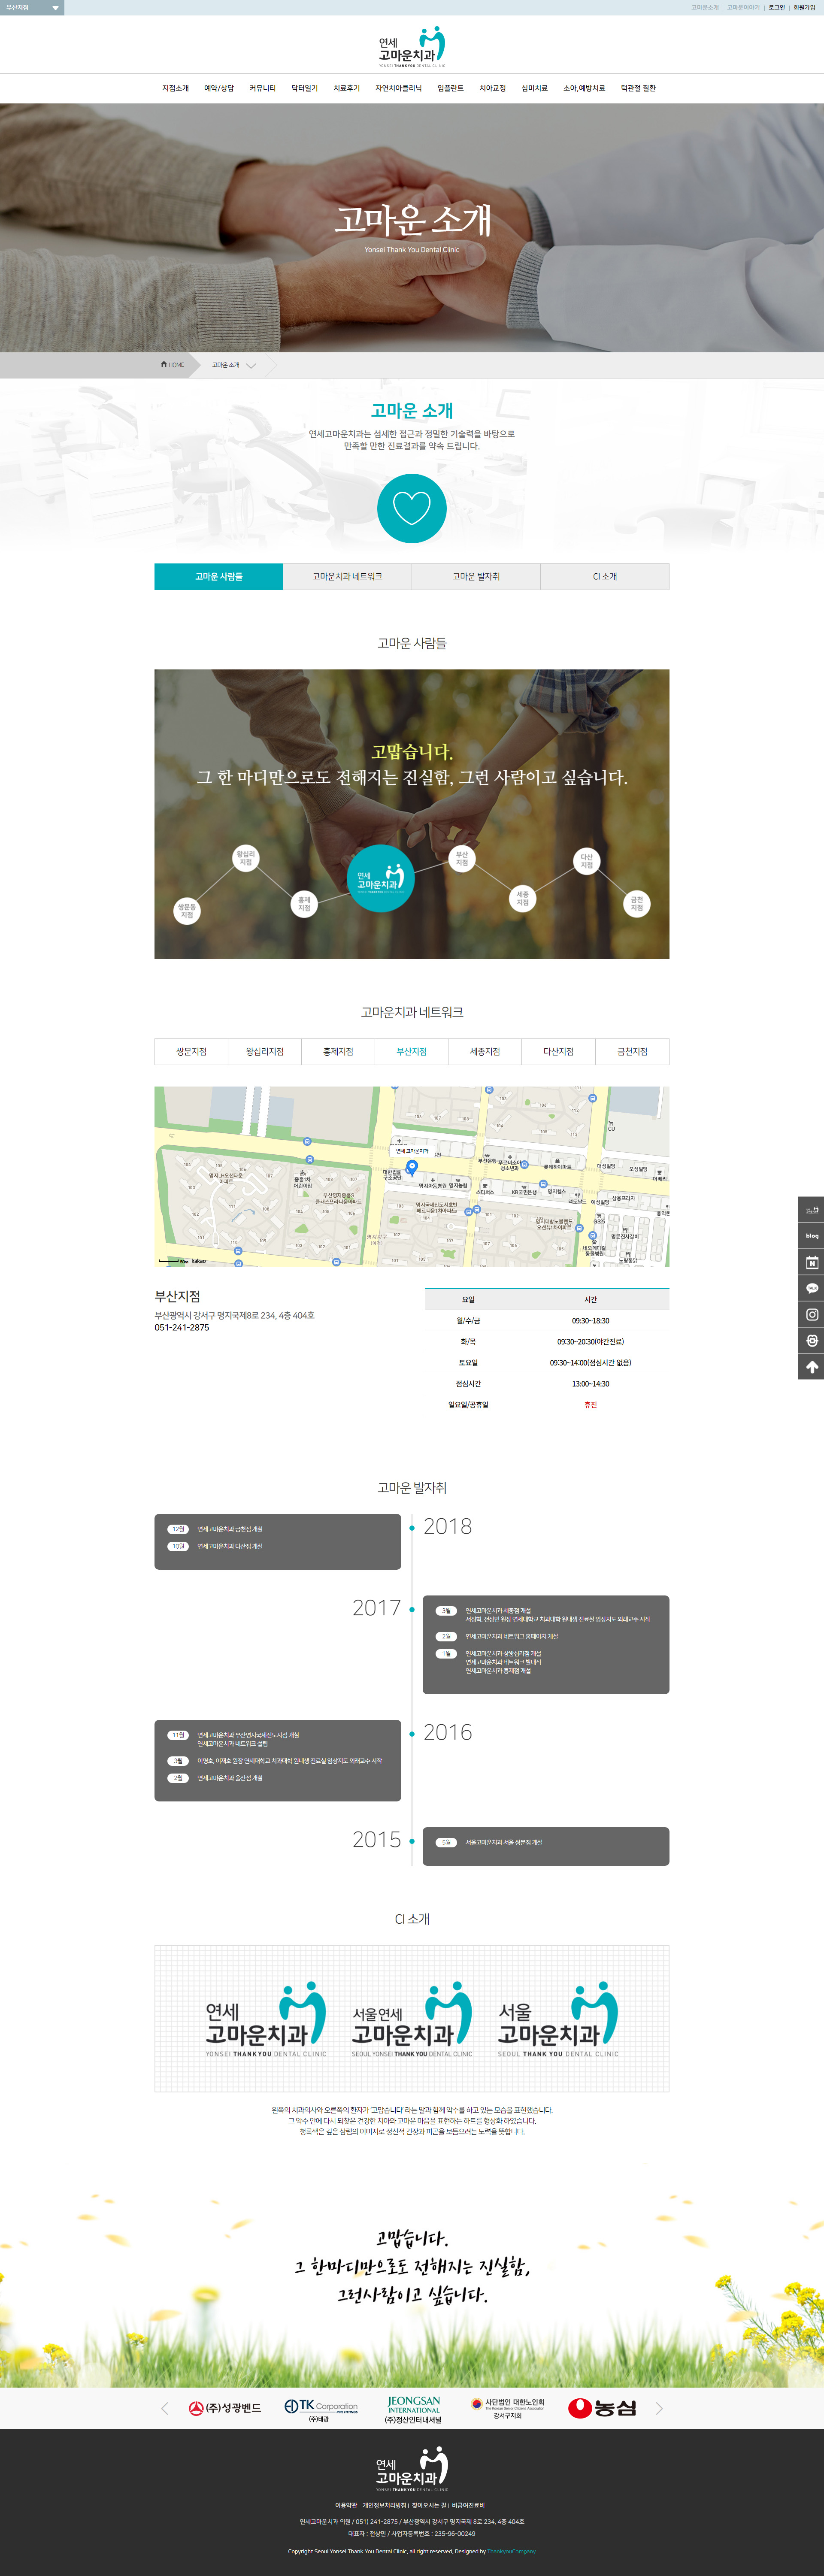Click the 찾아오시는 길 footer link
The image size is (824, 2576).
tap(429, 2505)
